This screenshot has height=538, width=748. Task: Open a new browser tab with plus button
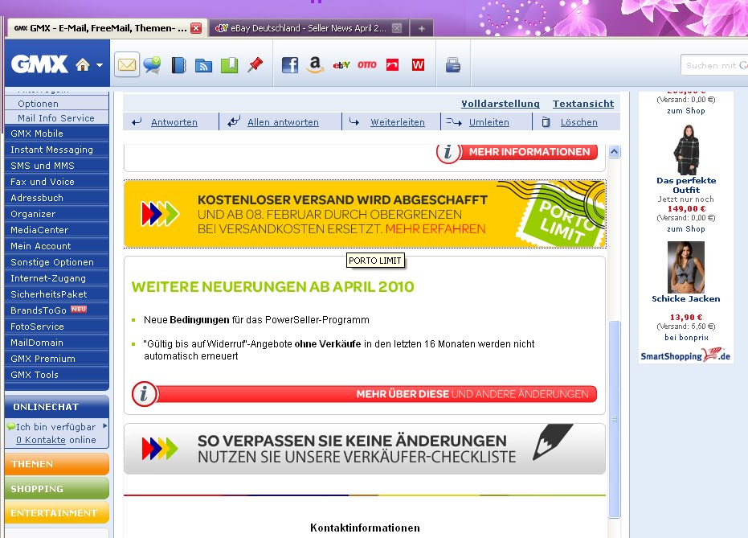[422, 29]
